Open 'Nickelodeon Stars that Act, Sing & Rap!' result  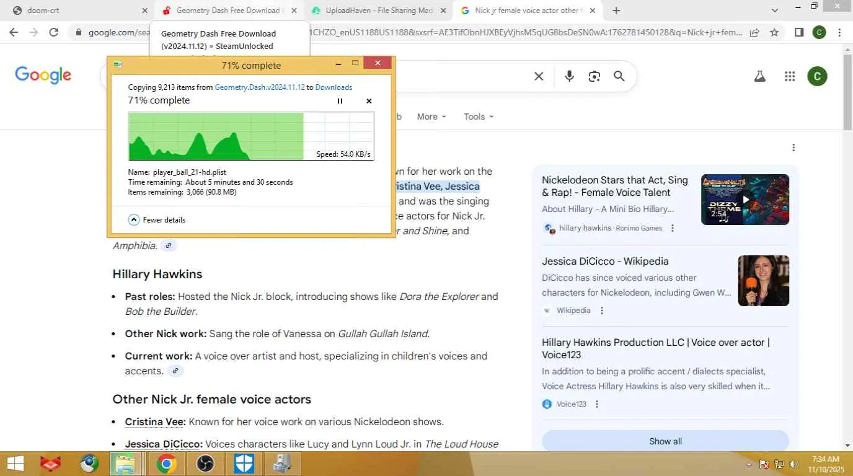point(615,186)
